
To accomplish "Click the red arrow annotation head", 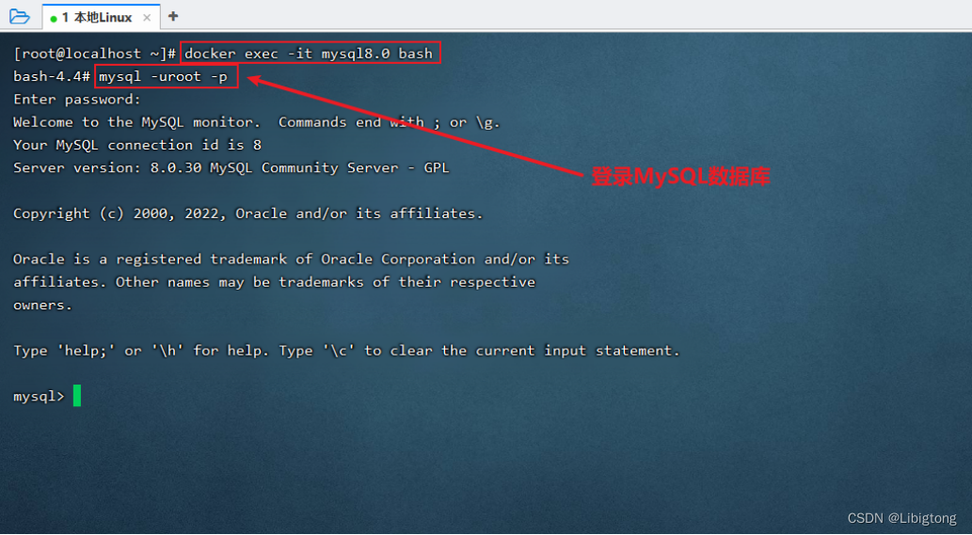I will (255, 81).
